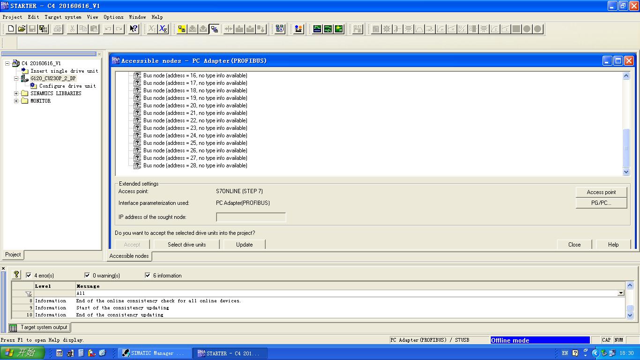Click the Access point button

602,192
